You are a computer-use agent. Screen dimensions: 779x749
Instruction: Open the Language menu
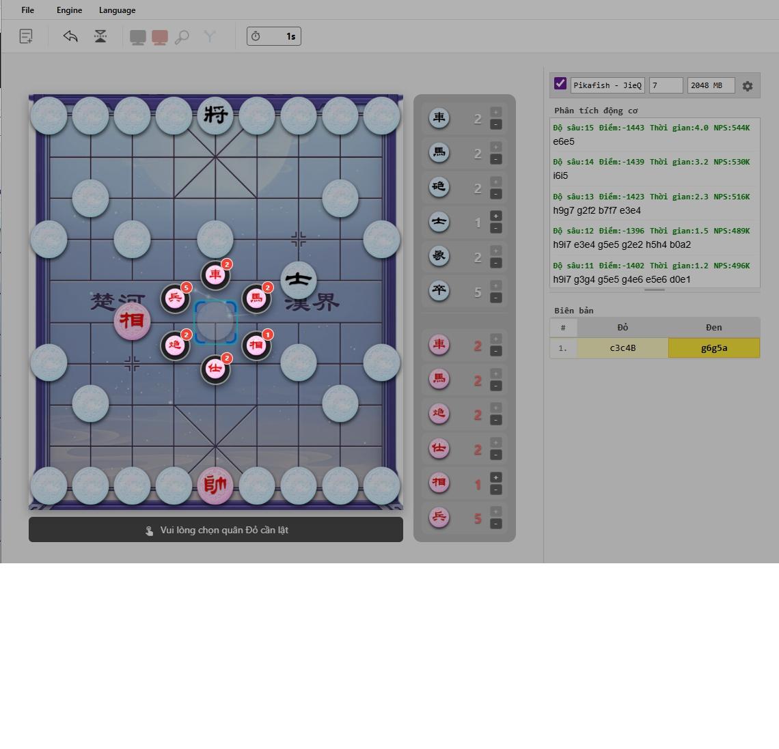117,10
